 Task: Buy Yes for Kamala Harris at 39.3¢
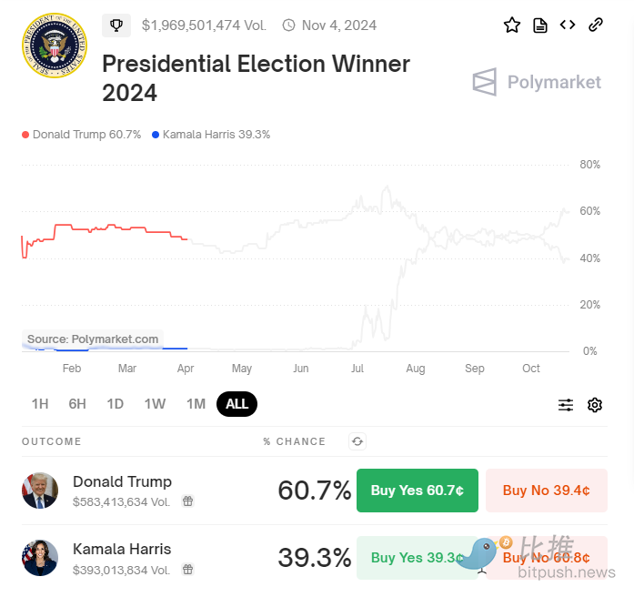tap(414, 558)
